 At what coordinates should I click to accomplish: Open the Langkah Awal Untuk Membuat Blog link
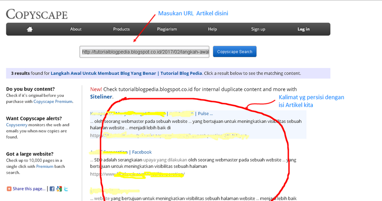click(126, 73)
